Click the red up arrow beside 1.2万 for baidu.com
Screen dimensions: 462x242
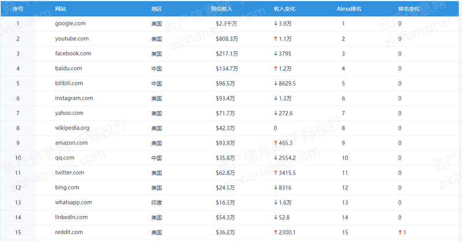click(276, 69)
